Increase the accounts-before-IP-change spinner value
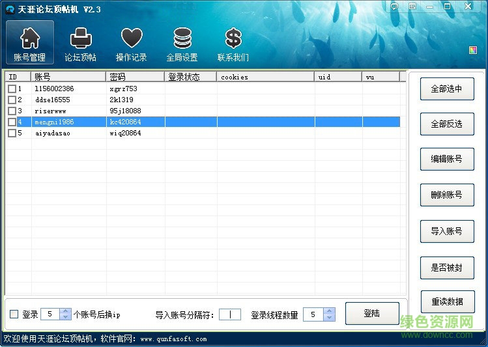The image size is (488, 347). [65, 311]
